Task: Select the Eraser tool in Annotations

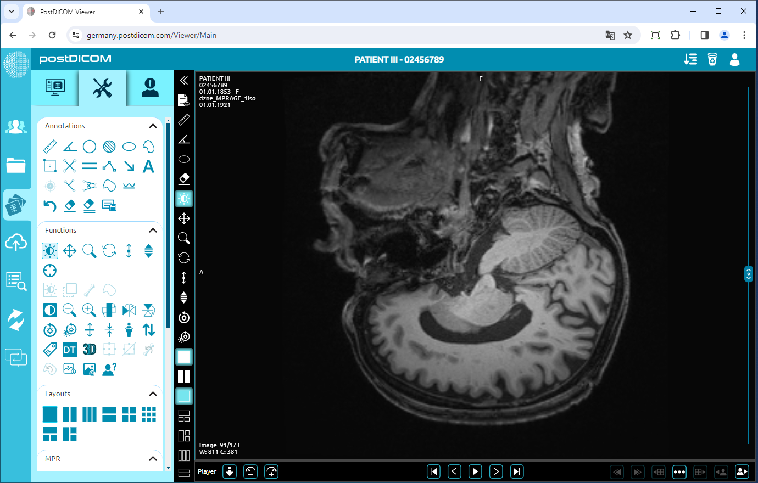Action: pyautogui.click(x=69, y=205)
